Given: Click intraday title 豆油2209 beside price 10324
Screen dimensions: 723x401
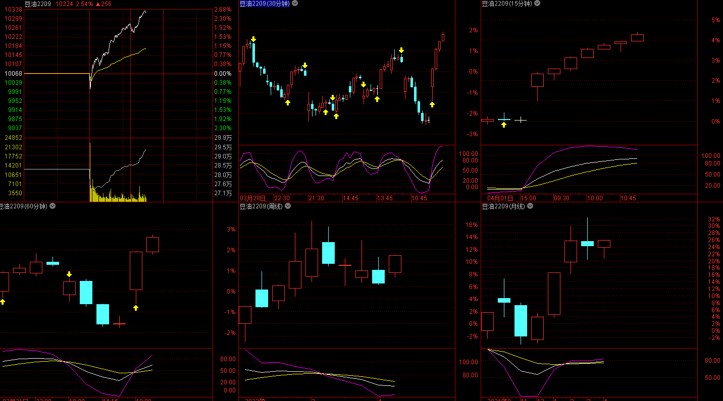Looking at the screenshot, I should point(38,4).
